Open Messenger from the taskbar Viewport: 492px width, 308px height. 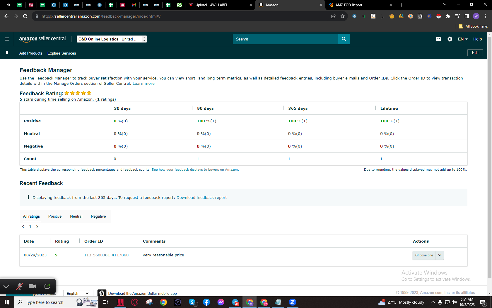click(x=221, y=302)
